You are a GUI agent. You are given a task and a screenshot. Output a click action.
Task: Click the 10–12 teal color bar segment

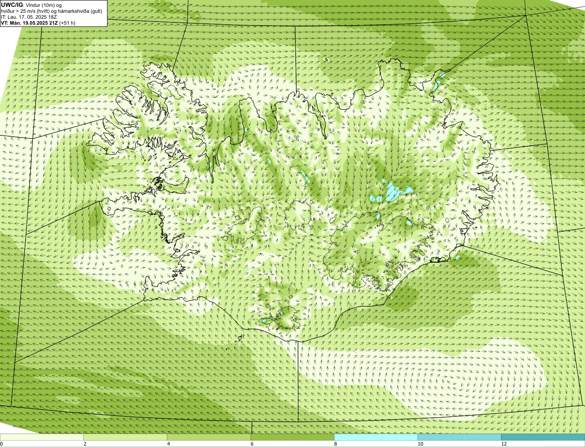click(x=459, y=437)
